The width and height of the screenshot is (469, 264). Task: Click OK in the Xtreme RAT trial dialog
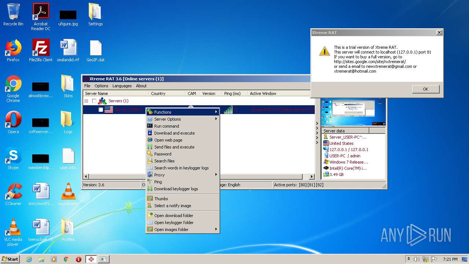click(x=425, y=89)
